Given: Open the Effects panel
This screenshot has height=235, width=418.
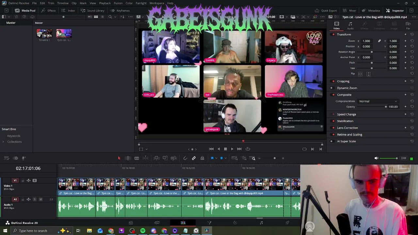Looking at the screenshot, I should (x=48, y=10).
